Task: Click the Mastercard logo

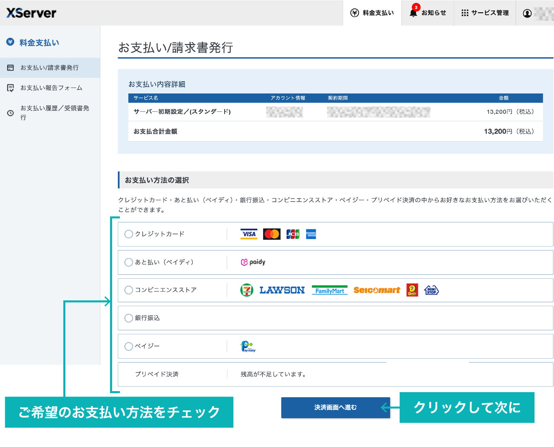Action: (272, 234)
